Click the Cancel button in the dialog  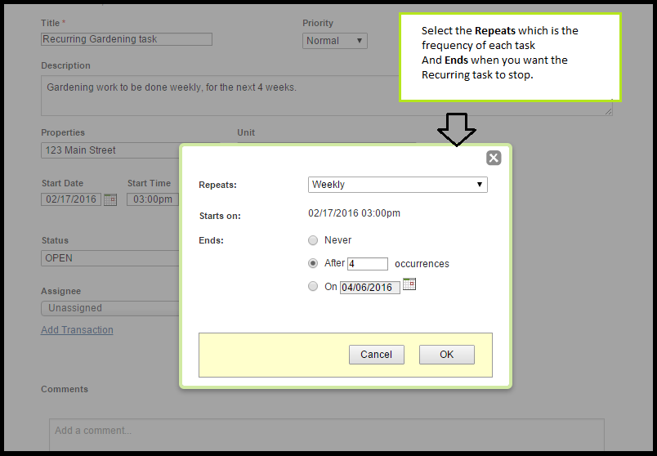click(376, 355)
